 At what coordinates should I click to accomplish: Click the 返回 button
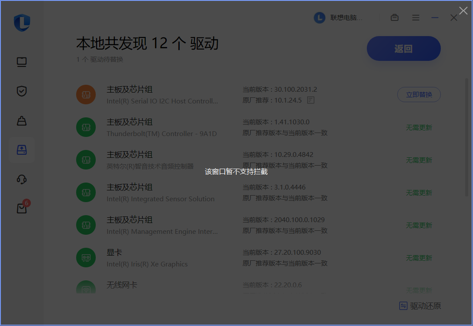tap(404, 49)
